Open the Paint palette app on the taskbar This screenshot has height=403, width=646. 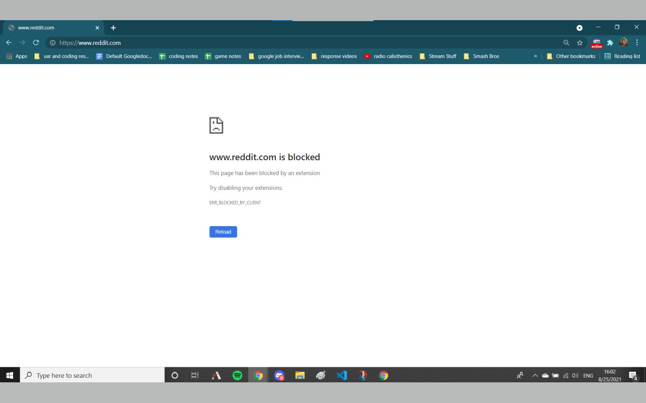321,375
